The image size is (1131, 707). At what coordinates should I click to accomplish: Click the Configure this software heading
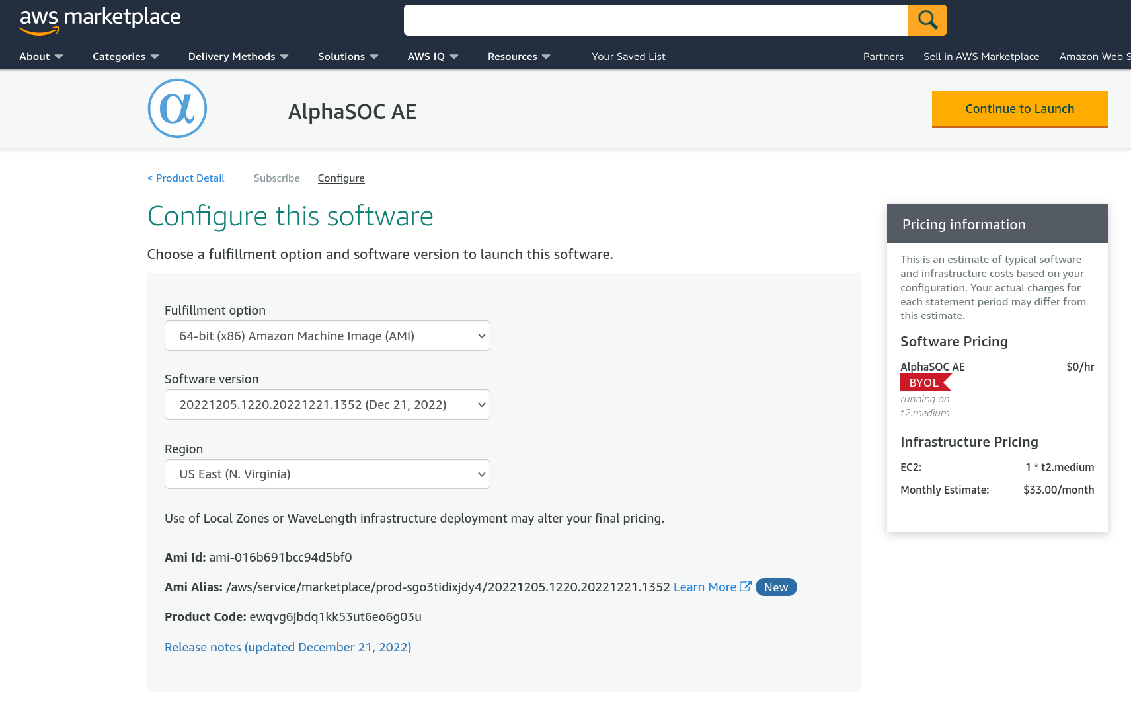(x=290, y=216)
